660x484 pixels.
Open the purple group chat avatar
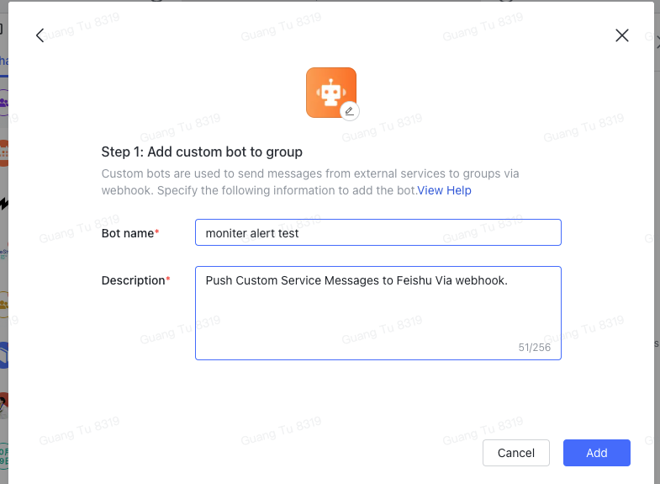click(4, 103)
